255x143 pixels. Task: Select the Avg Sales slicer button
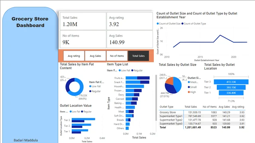pos(95,56)
